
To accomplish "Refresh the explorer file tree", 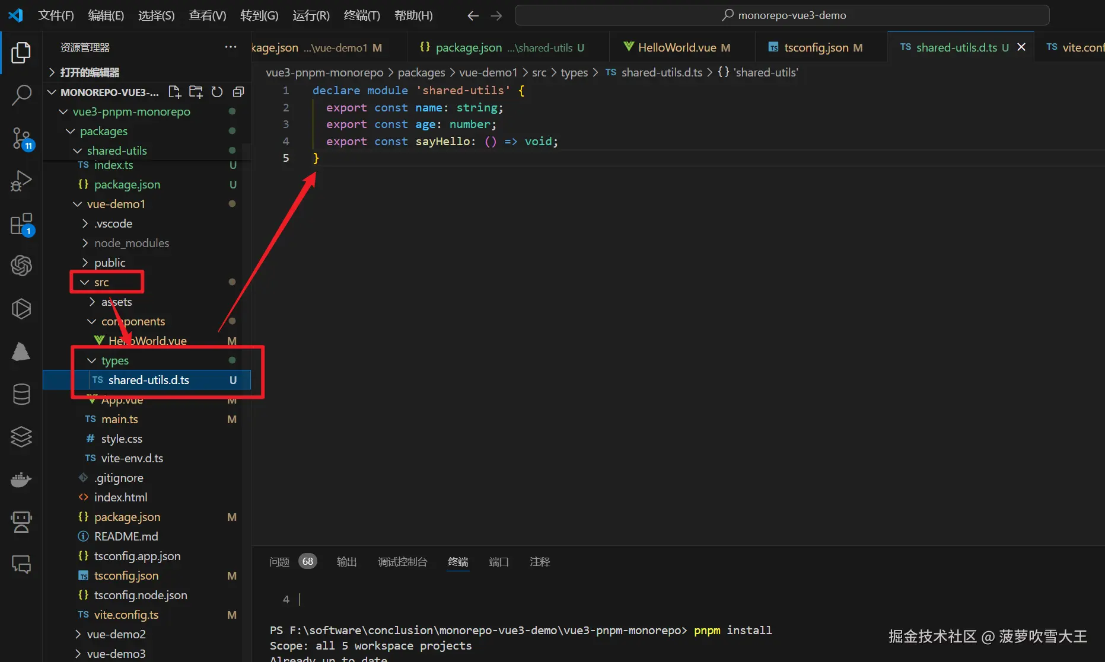I will point(217,92).
